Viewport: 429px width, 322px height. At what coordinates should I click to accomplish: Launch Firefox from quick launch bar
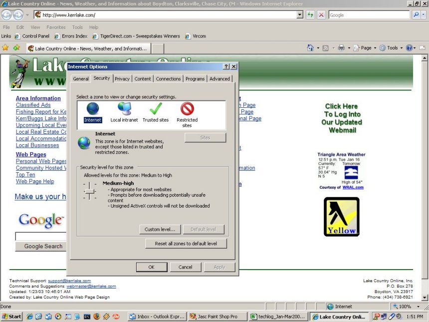97,317
